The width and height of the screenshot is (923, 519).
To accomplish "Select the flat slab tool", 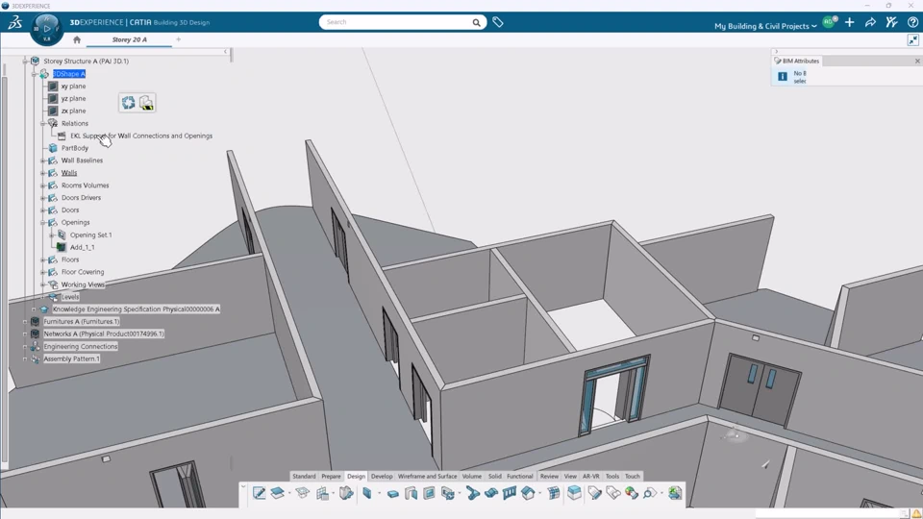I will coord(392,494).
